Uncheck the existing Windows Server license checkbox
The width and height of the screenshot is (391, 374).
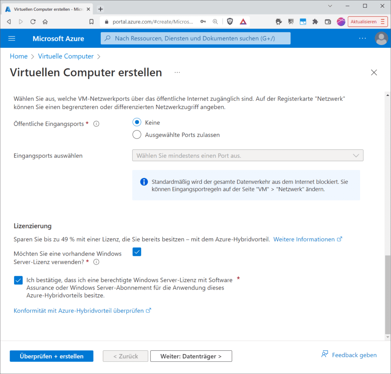137,252
